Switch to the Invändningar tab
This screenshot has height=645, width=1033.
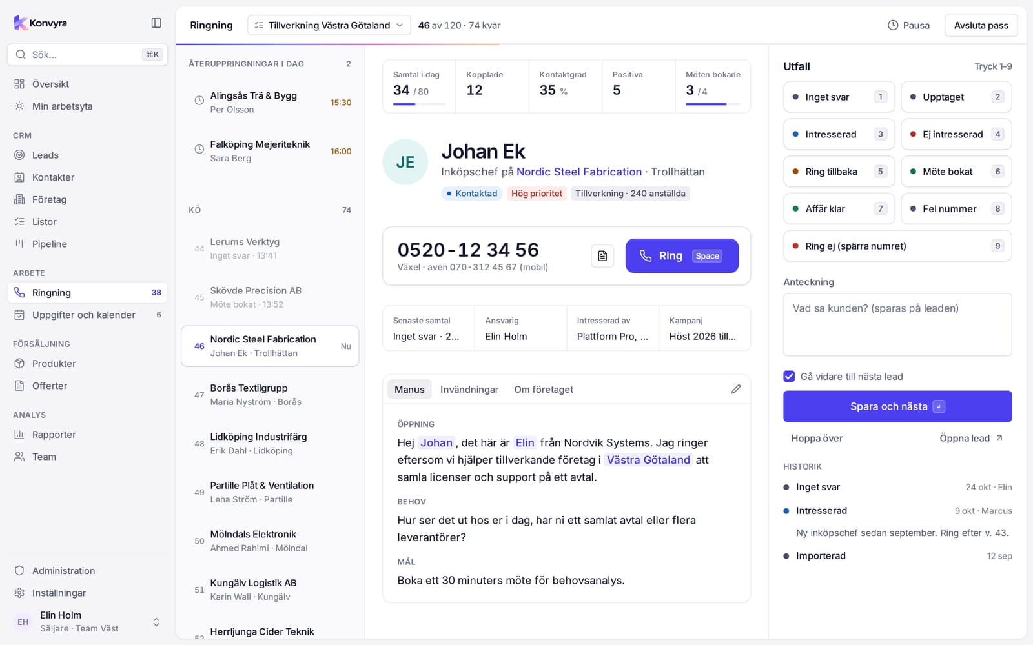pos(469,390)
